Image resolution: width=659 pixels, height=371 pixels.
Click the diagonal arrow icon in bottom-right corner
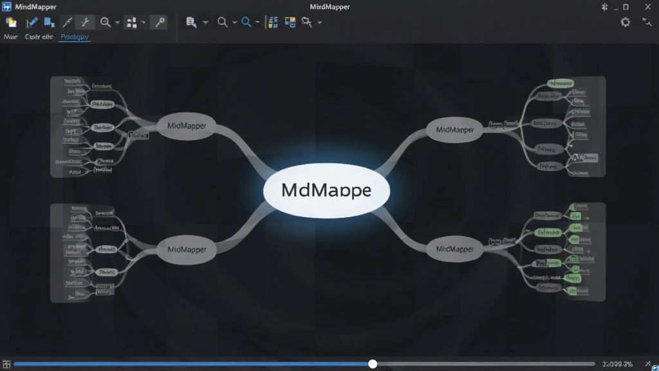point(647,363)
